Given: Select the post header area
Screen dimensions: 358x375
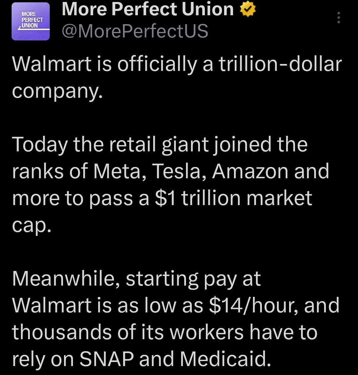Looking at the screenshot, I should tap(133, 20).
